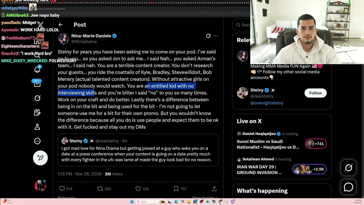Screen dimensions: 364x205
Task: Open the floating chat bubble button
Action: point(348,187)
